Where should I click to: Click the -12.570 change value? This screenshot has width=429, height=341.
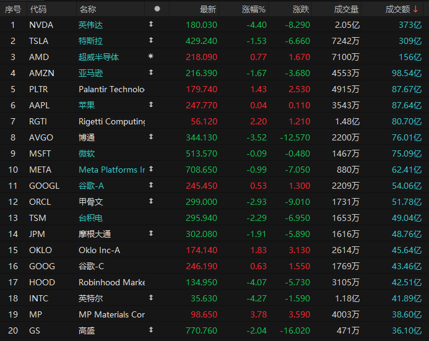pyautogui.click(x=295, y=138)
